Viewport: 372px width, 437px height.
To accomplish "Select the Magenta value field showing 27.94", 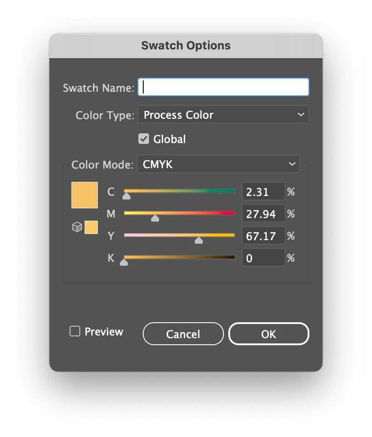I will 263,214.
